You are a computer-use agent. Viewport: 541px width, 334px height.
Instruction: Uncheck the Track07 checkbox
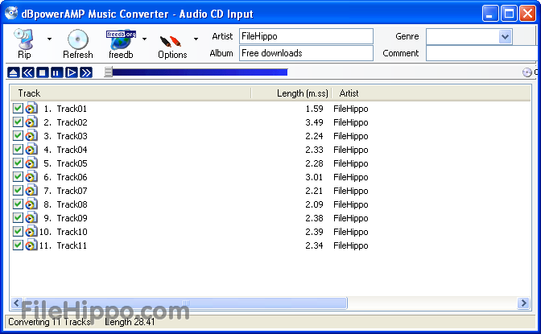(18, 191)
